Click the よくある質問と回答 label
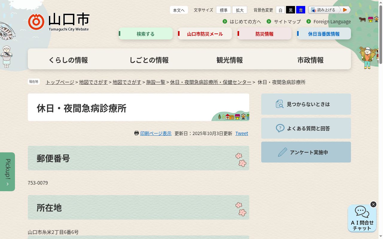The height and width of the screenshot is (239, 383). [308, 128]
